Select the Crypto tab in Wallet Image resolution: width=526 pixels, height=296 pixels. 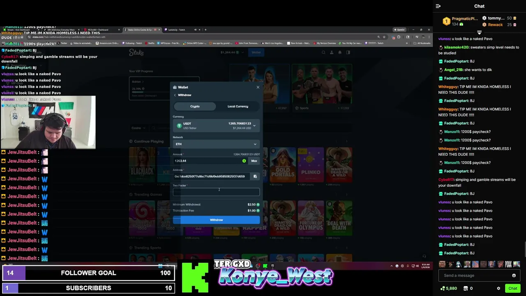[x=195, y=106]
